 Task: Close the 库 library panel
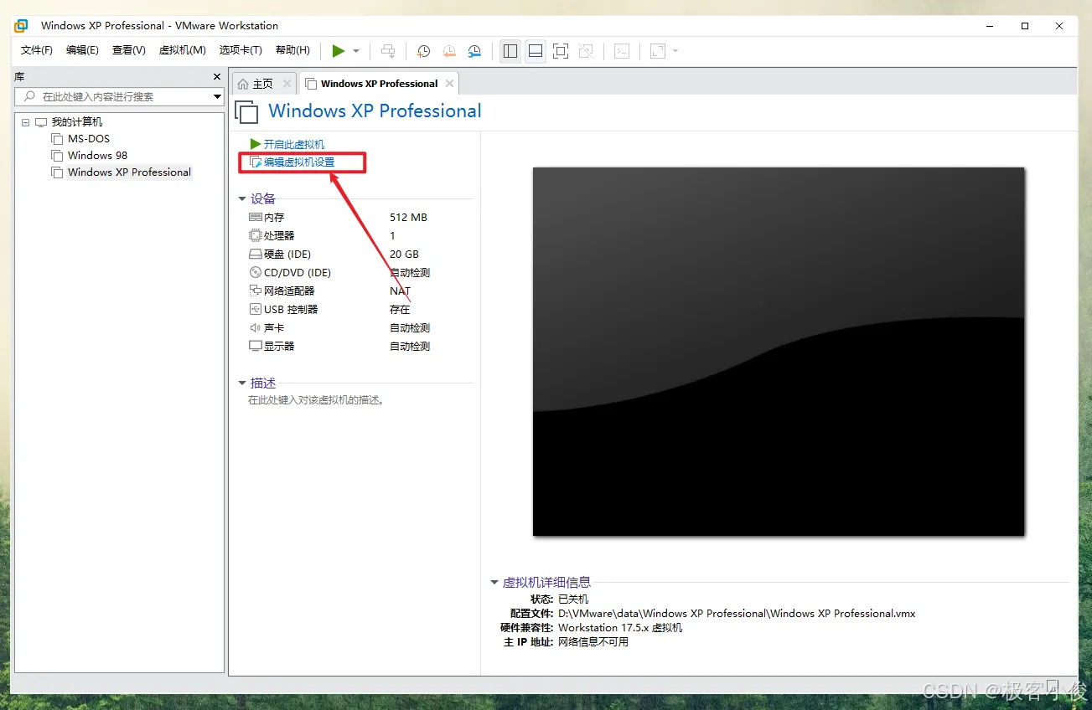(x=217, y=77)
